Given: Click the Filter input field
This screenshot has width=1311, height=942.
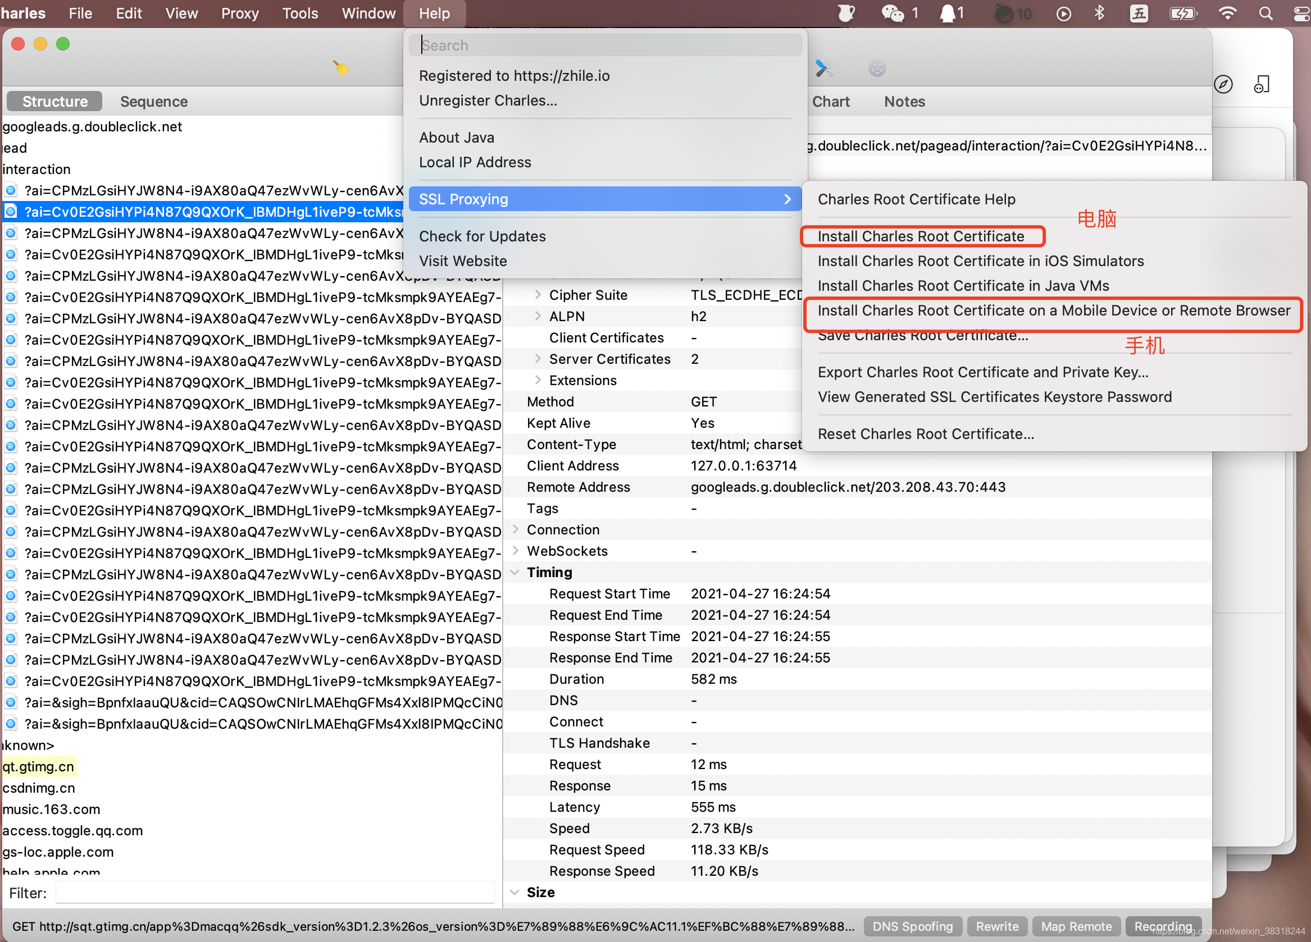Looking at the screenshot, I should pyautogui.click(x=275, y=893).
